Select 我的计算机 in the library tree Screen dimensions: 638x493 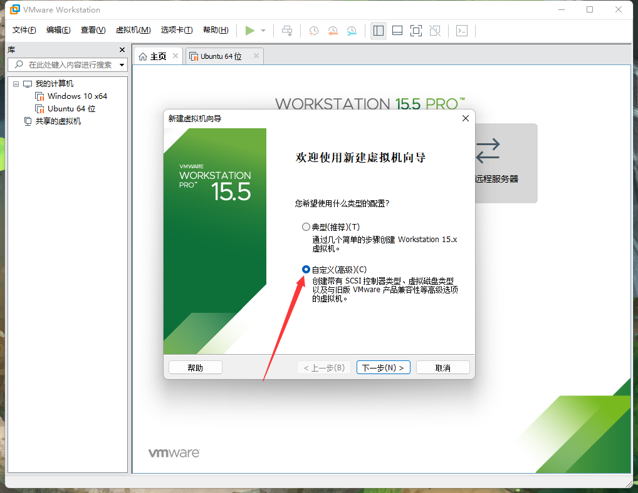[x=55, y=84]
